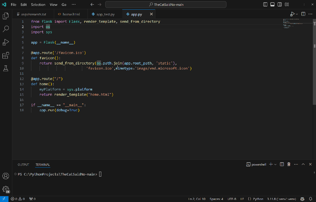The image size is (316, 202).
Task: Split the terminal pane
Action: pyautogui.click(x=281, y=164)
